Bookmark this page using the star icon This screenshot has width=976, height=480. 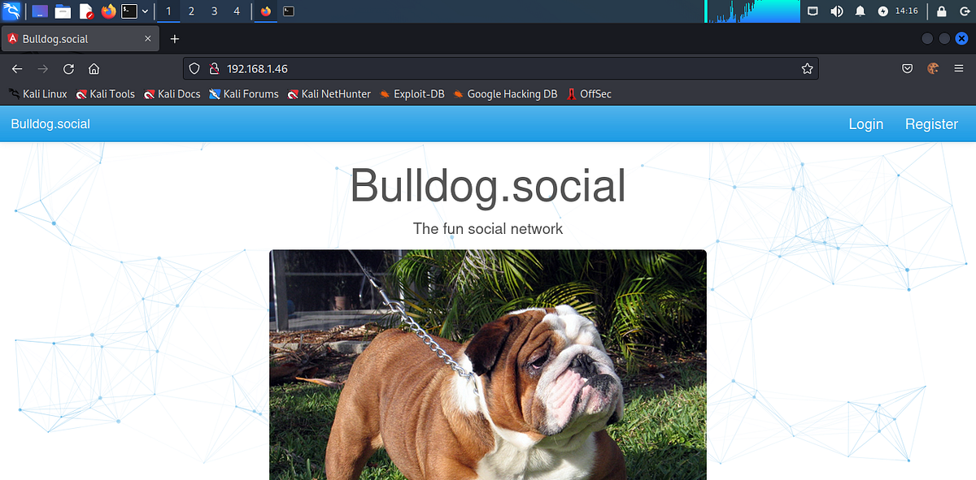807,68
